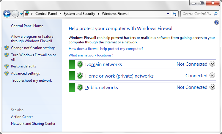
Task: Click shield icon next to Advanced settings
Action: pyautogui.click(x=7, y=73)
